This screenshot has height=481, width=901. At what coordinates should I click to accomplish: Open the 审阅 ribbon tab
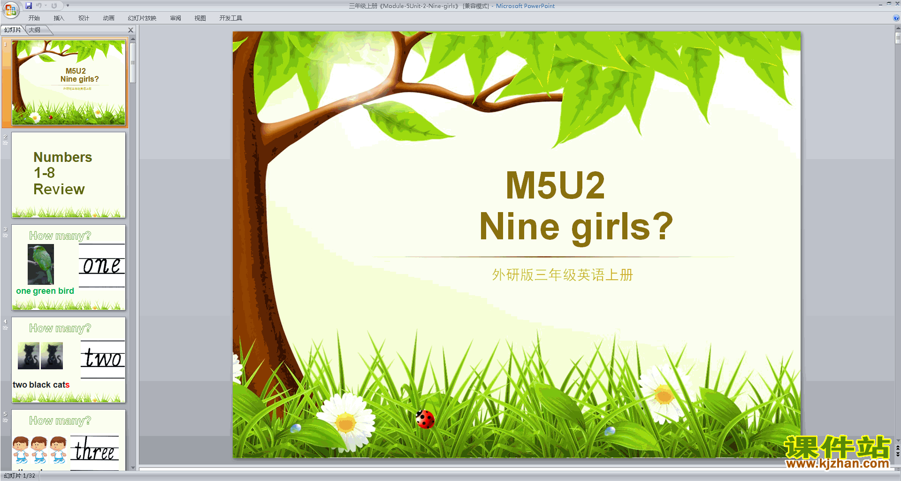tap(176, 18)
